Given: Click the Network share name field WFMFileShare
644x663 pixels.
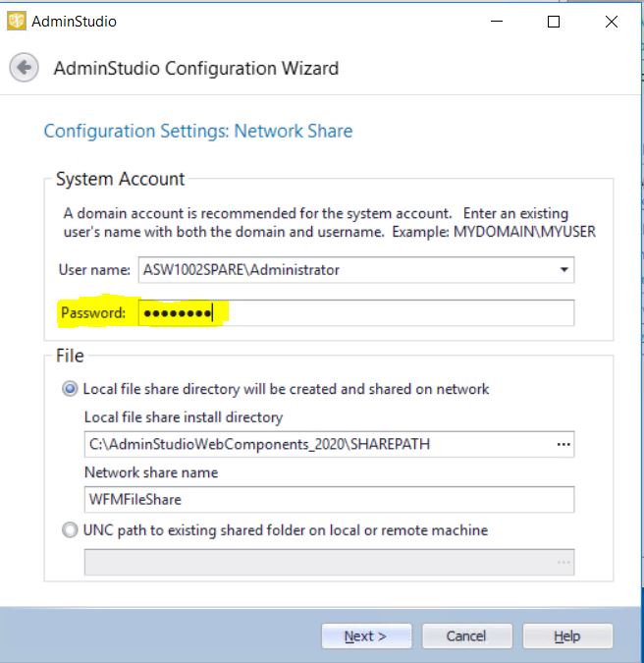Looking at the screenshot, I should [329, 499].
